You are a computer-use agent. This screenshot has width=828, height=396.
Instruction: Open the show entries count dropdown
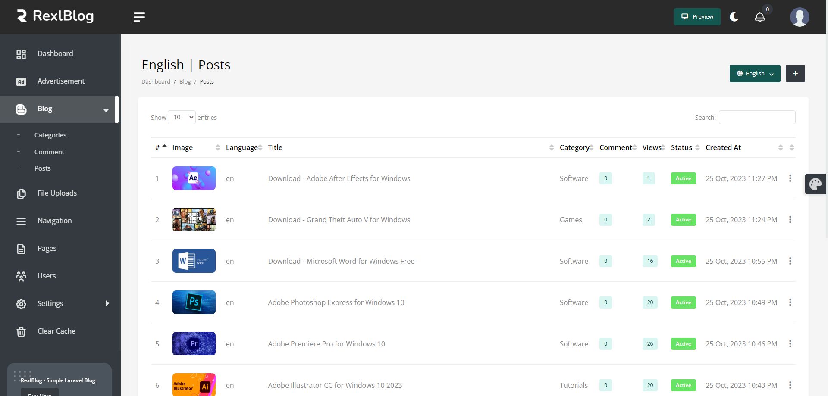182,117
